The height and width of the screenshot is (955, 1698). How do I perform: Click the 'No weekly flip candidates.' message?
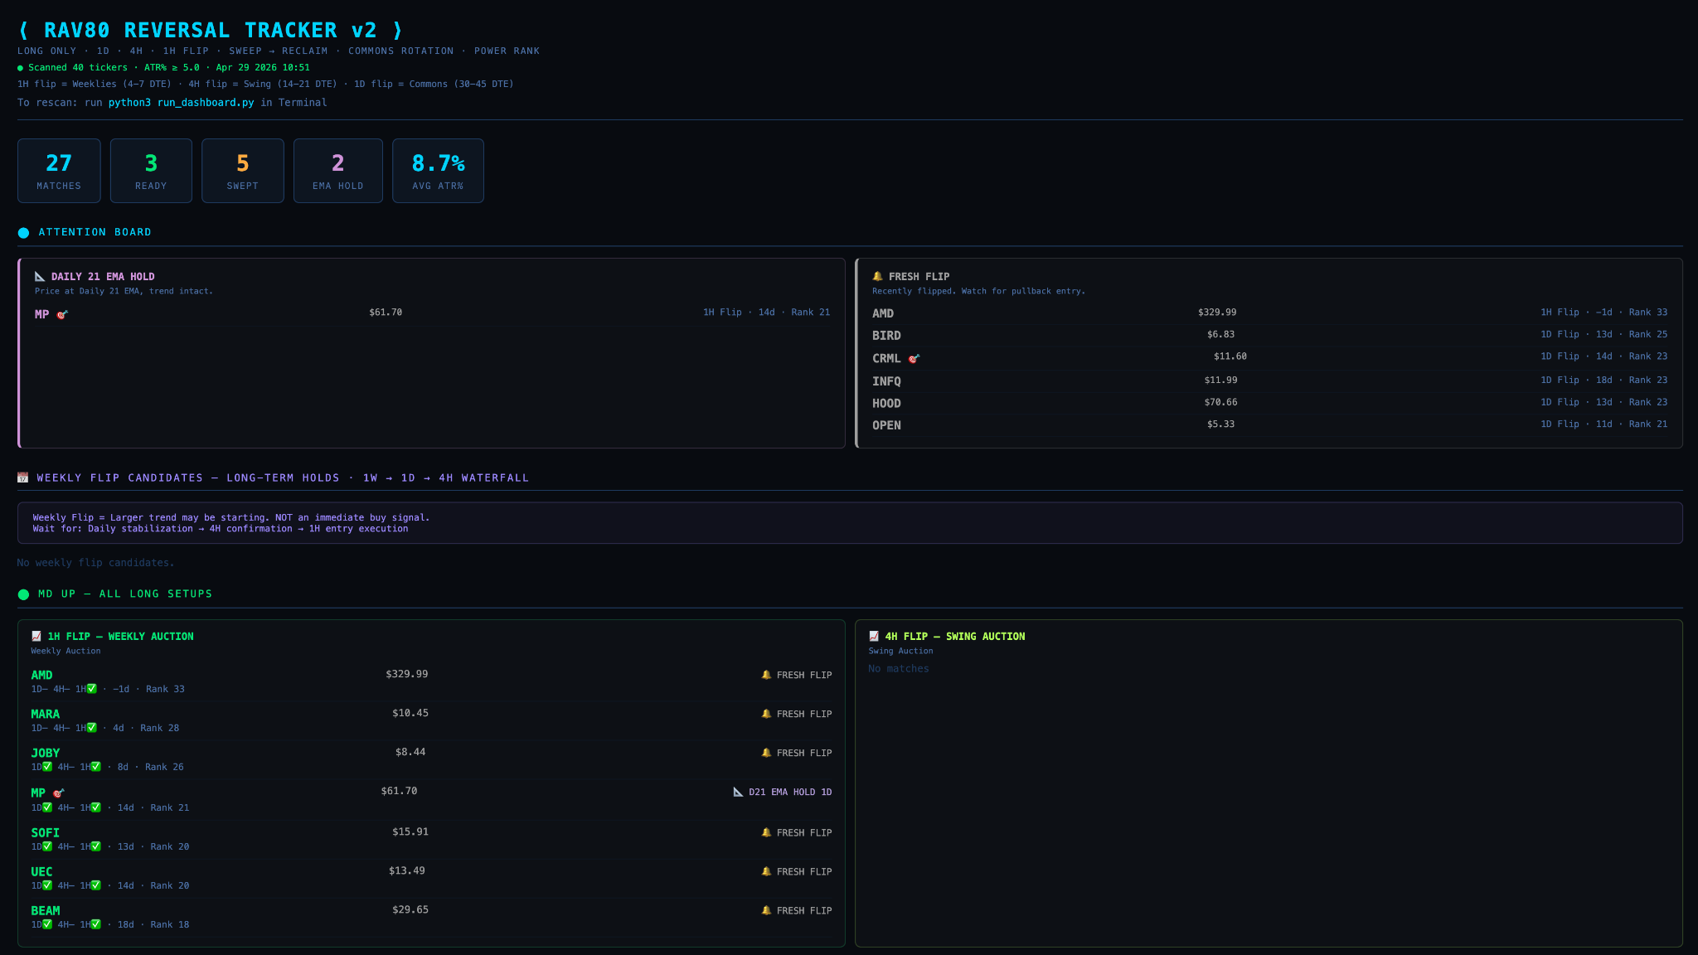pos(95,563)
